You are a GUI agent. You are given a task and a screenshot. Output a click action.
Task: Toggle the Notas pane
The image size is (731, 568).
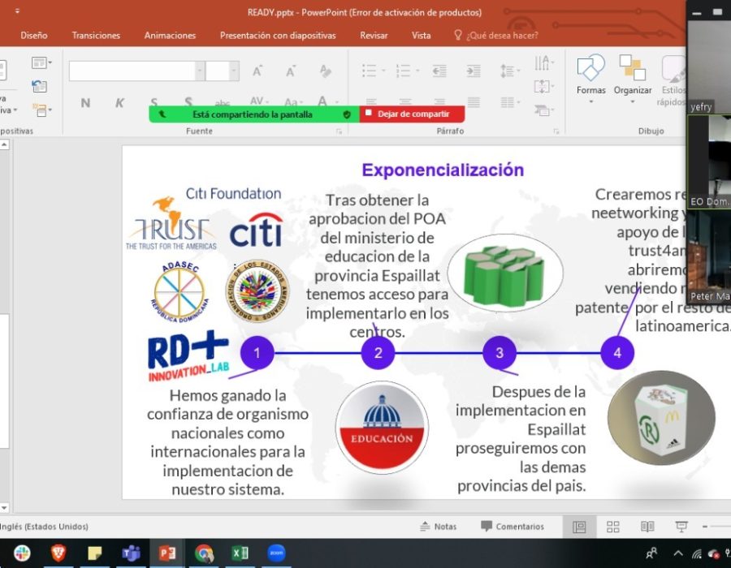pos(439,526)
